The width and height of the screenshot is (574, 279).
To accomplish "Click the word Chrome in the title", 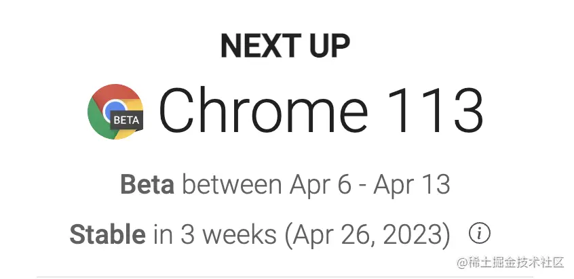I will tap(263, 111).
